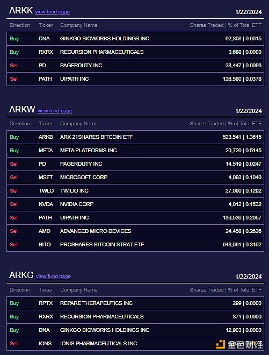Select the ARKB ticker cell
Viewport: 269px width, 355px height.
(46, 137)
